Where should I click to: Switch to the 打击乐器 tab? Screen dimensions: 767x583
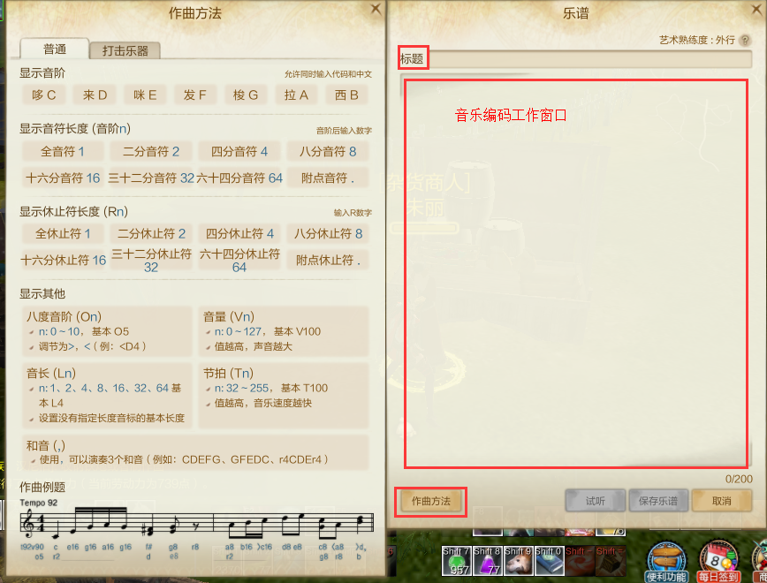125,50
